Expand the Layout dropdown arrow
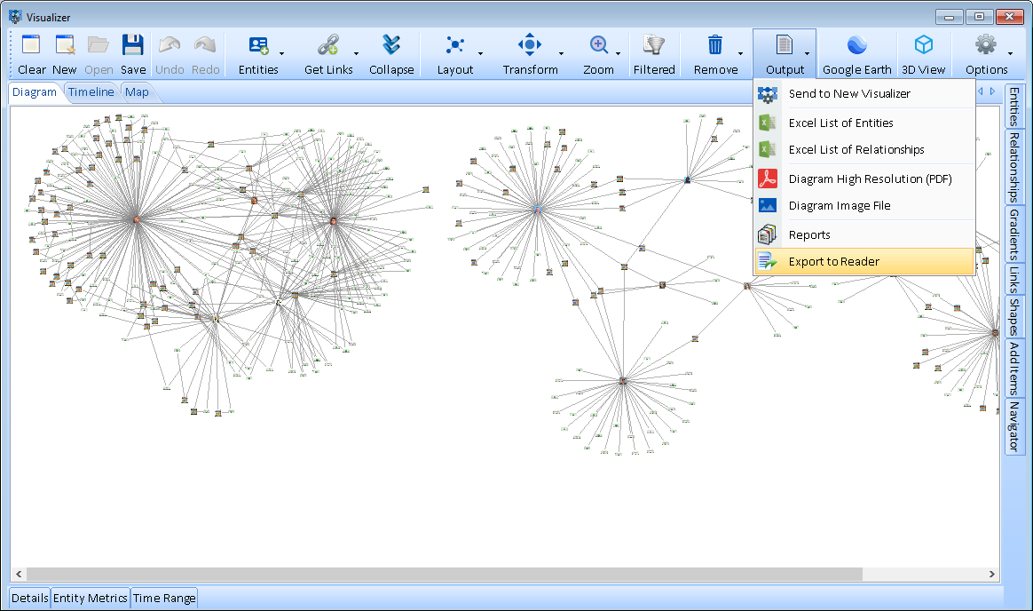Image resolution: width=1033 pixels, height=611 pixels. pos(480,53)
